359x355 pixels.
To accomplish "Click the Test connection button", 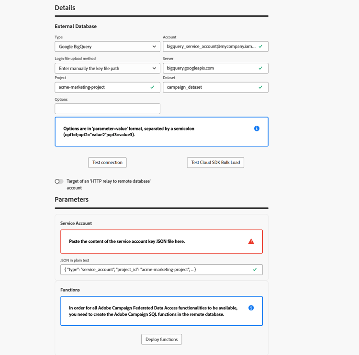I will pyautogui.click(x=107, y=163).
